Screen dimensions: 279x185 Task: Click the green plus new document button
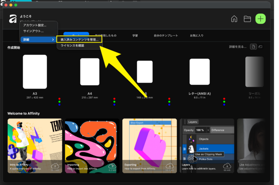(x=260, y=19)
